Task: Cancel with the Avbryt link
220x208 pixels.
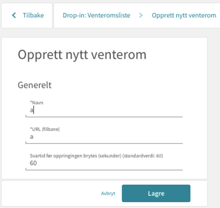Action: tap(108, 194)
